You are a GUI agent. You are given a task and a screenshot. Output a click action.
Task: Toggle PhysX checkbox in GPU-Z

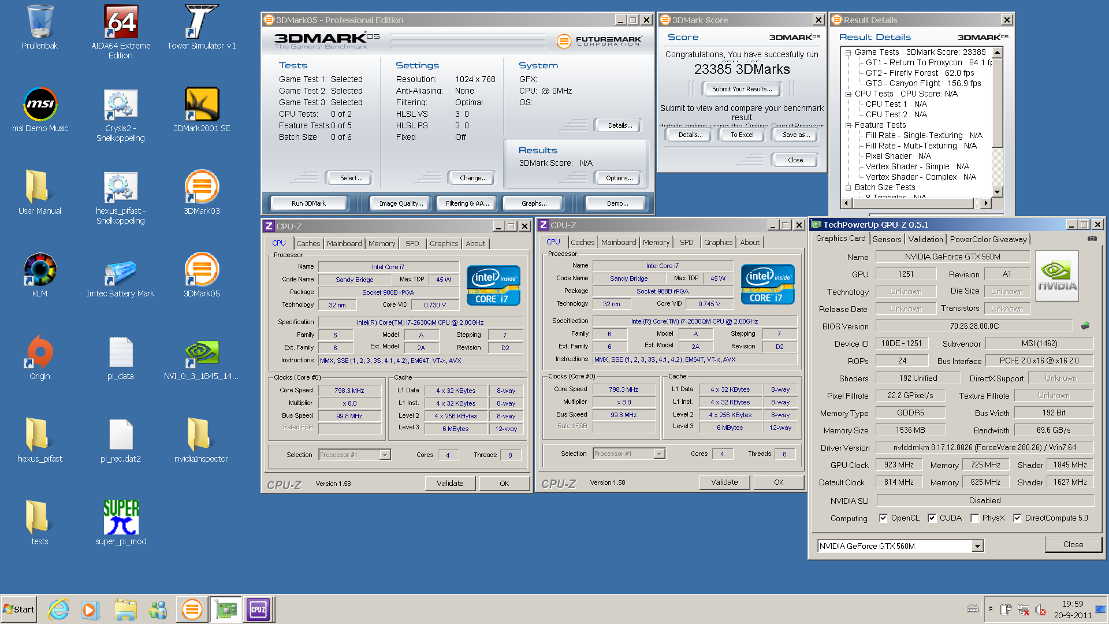point(975,518)
